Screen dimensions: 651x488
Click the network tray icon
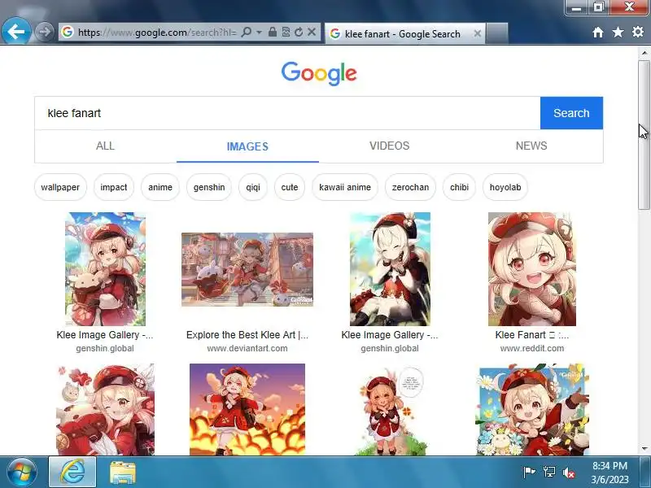[548, 472]
